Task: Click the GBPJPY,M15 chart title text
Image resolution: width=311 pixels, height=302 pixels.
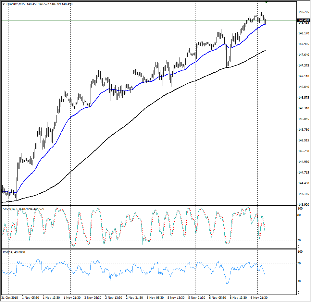Action: (x=16, y=4)
